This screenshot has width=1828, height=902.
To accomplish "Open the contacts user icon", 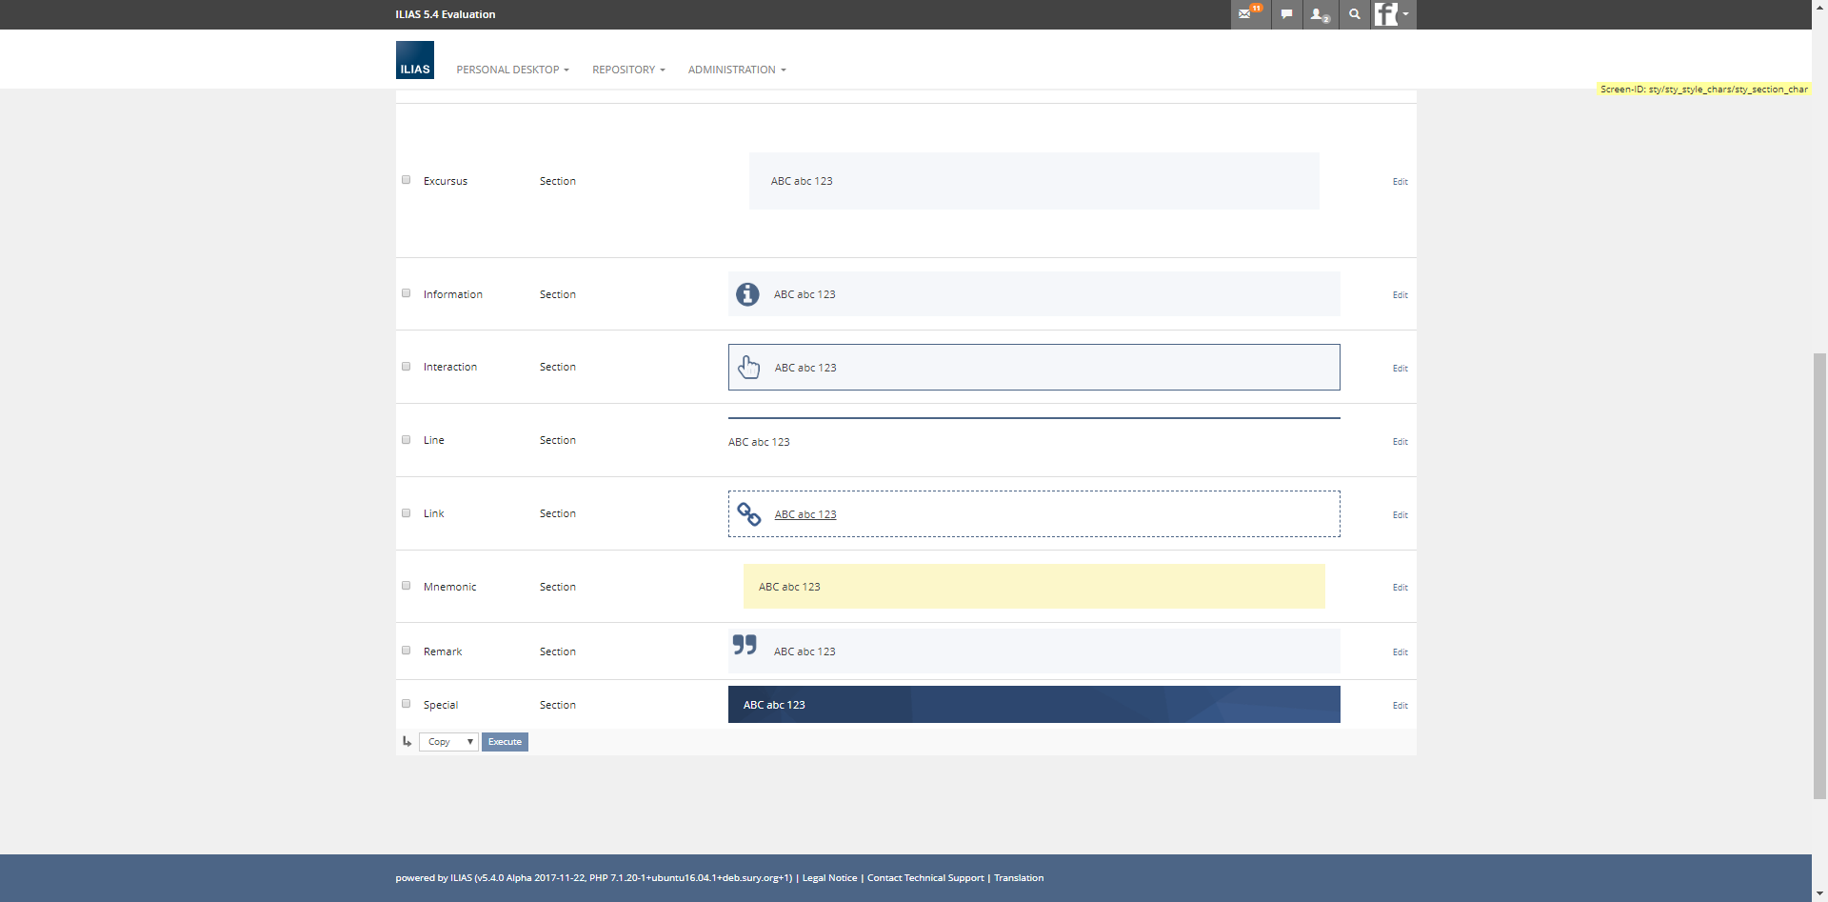I will click(x=1319, y=14).
